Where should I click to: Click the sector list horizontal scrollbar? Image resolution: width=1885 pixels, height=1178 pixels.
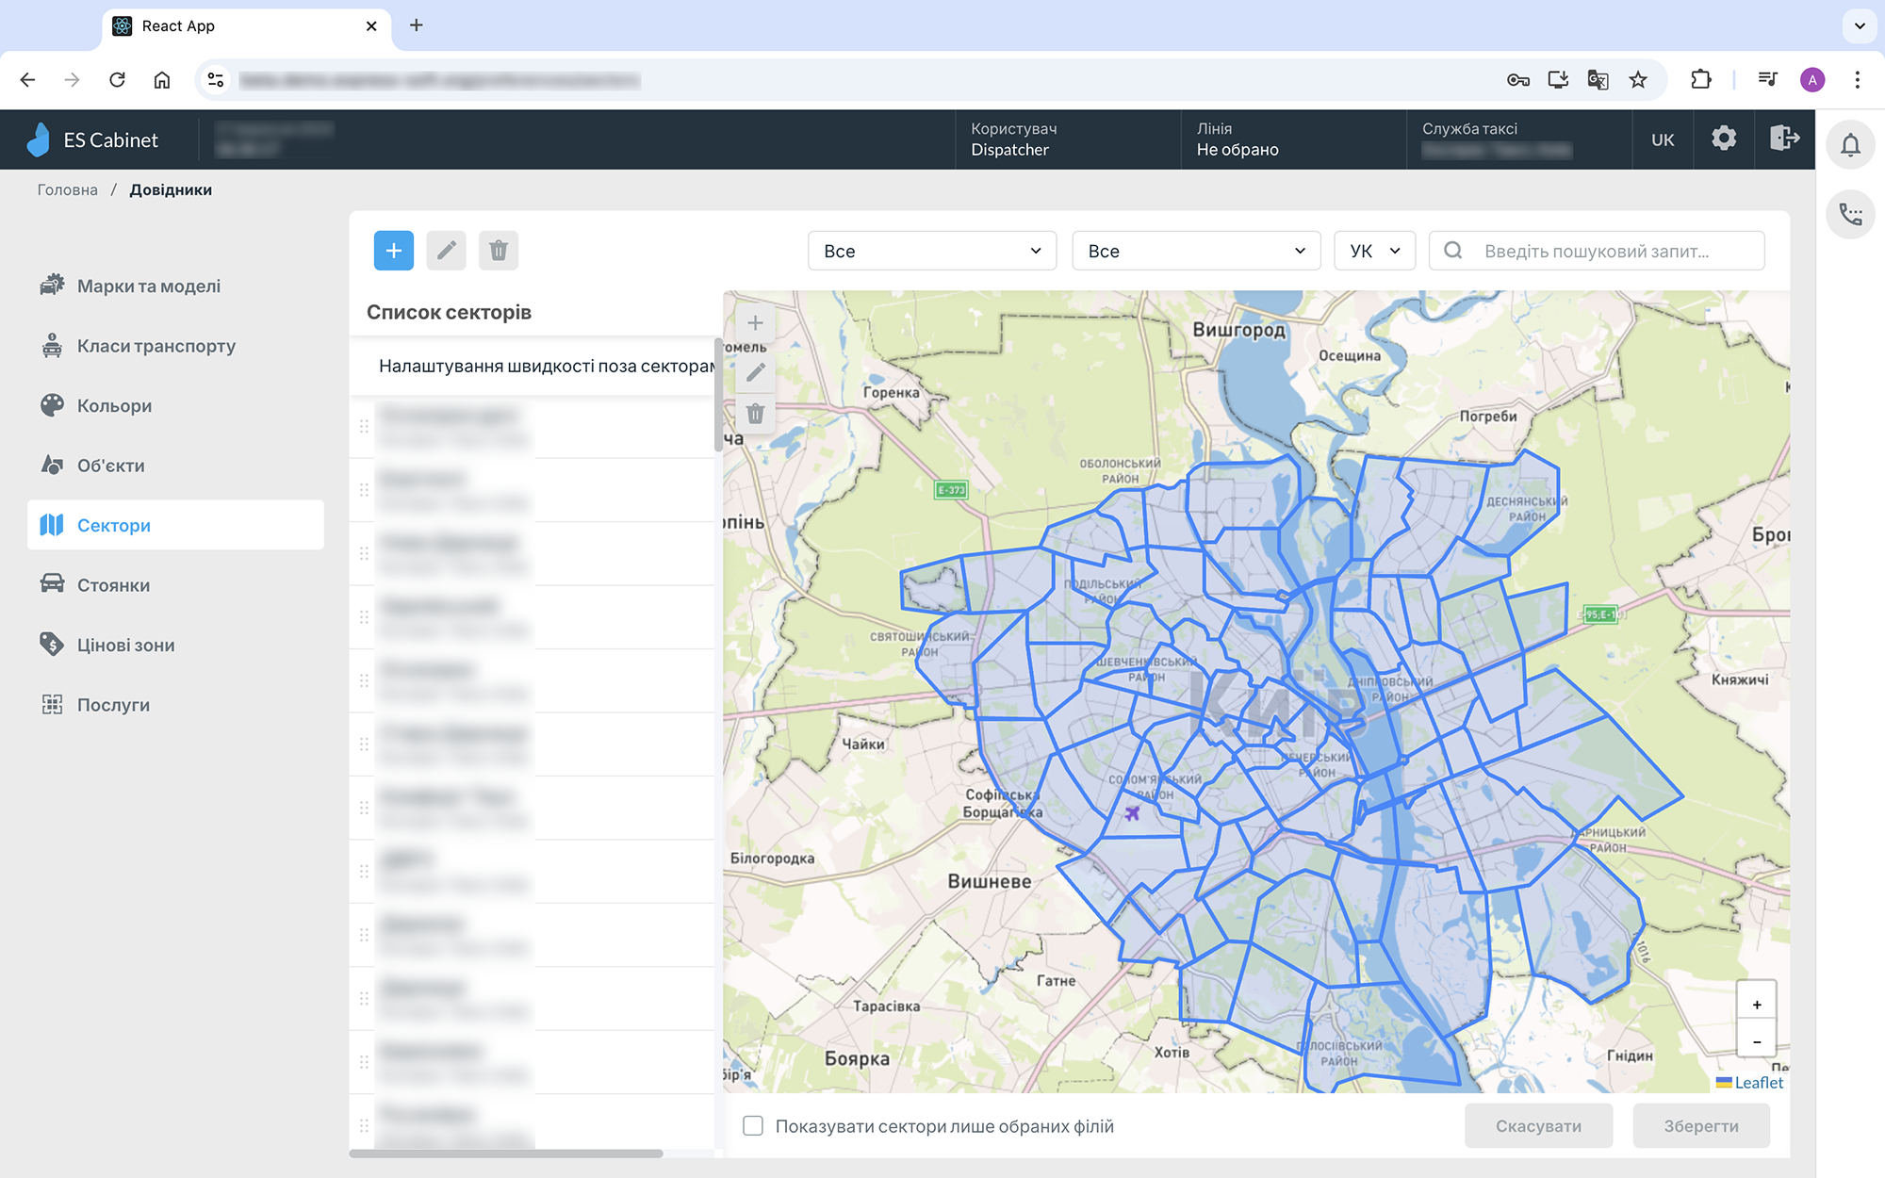506,1153
